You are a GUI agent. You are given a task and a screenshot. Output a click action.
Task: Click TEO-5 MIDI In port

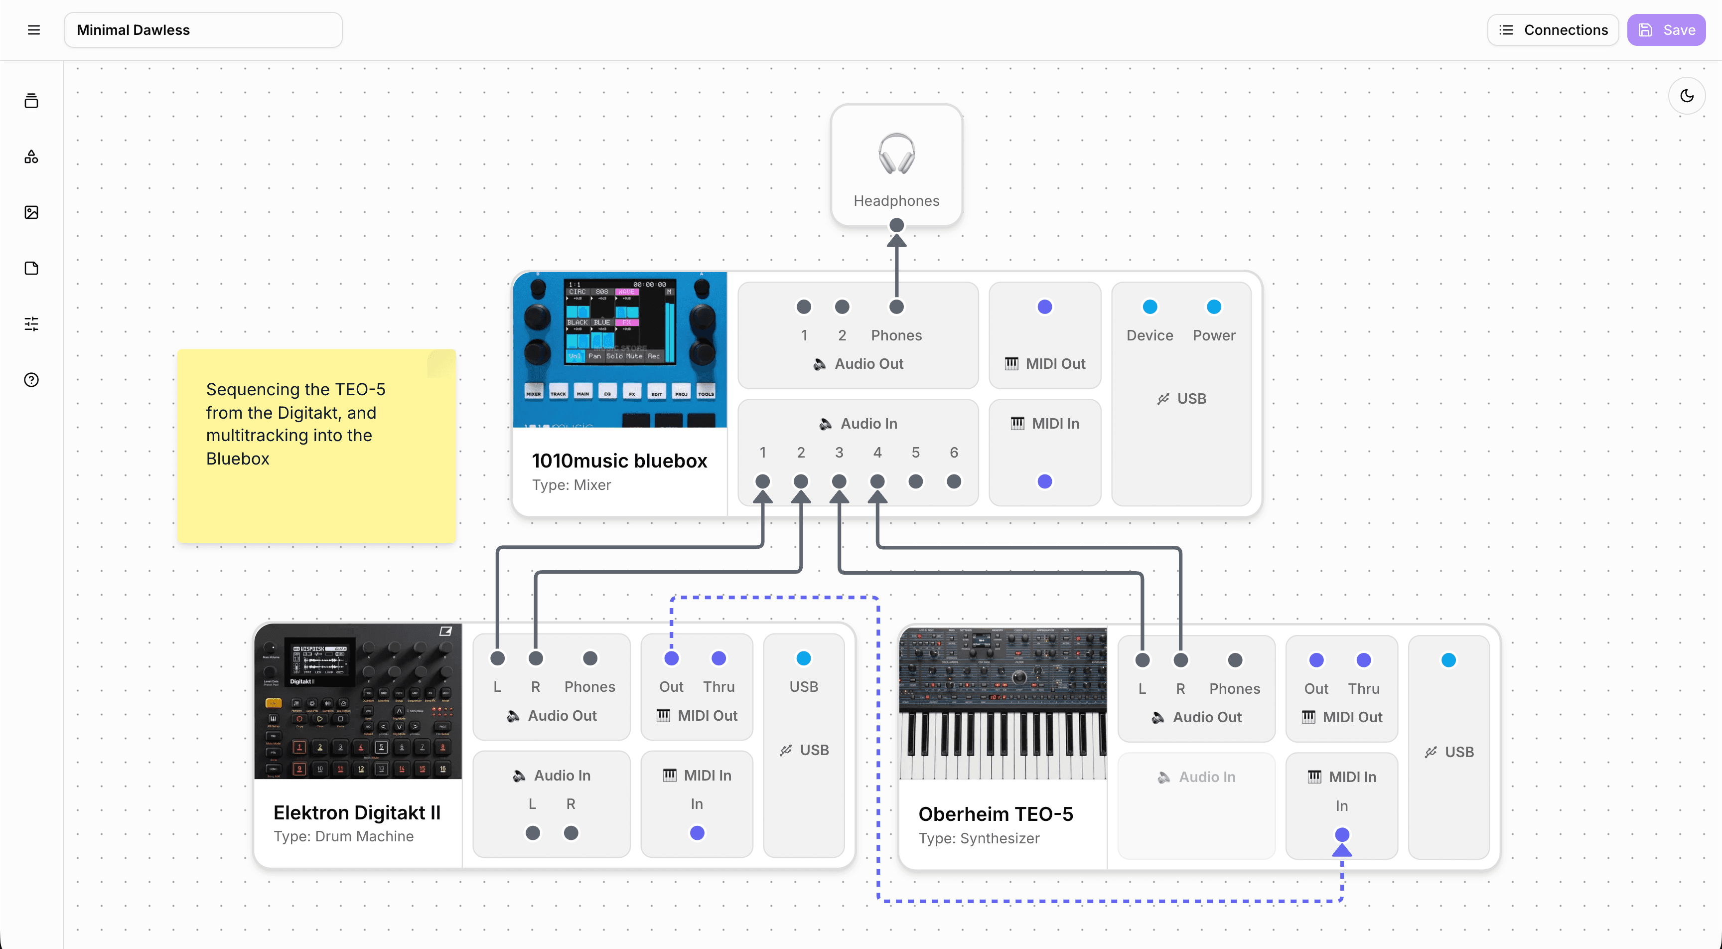click(x=1342, y=835)
